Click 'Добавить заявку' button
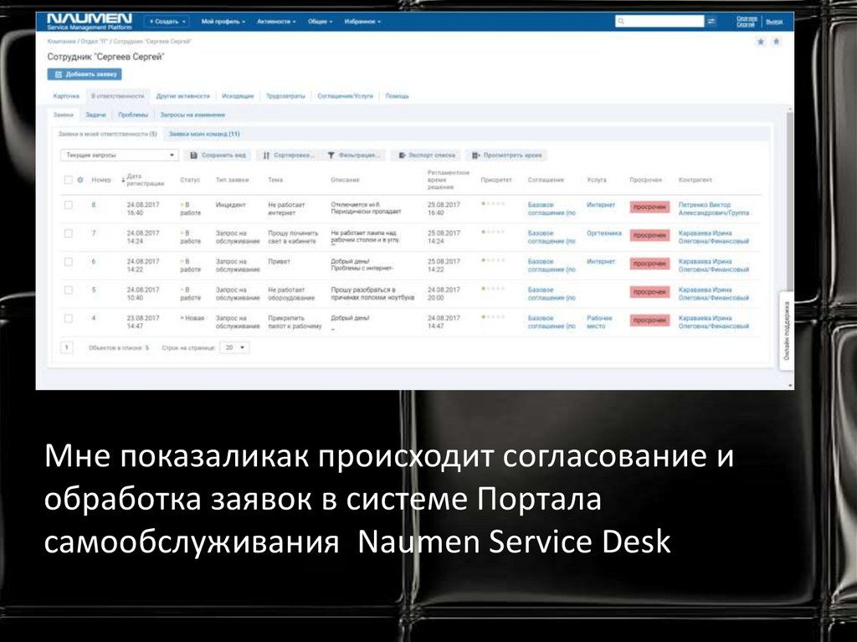The width and height of the screenshot is (857, 642). 85,74
